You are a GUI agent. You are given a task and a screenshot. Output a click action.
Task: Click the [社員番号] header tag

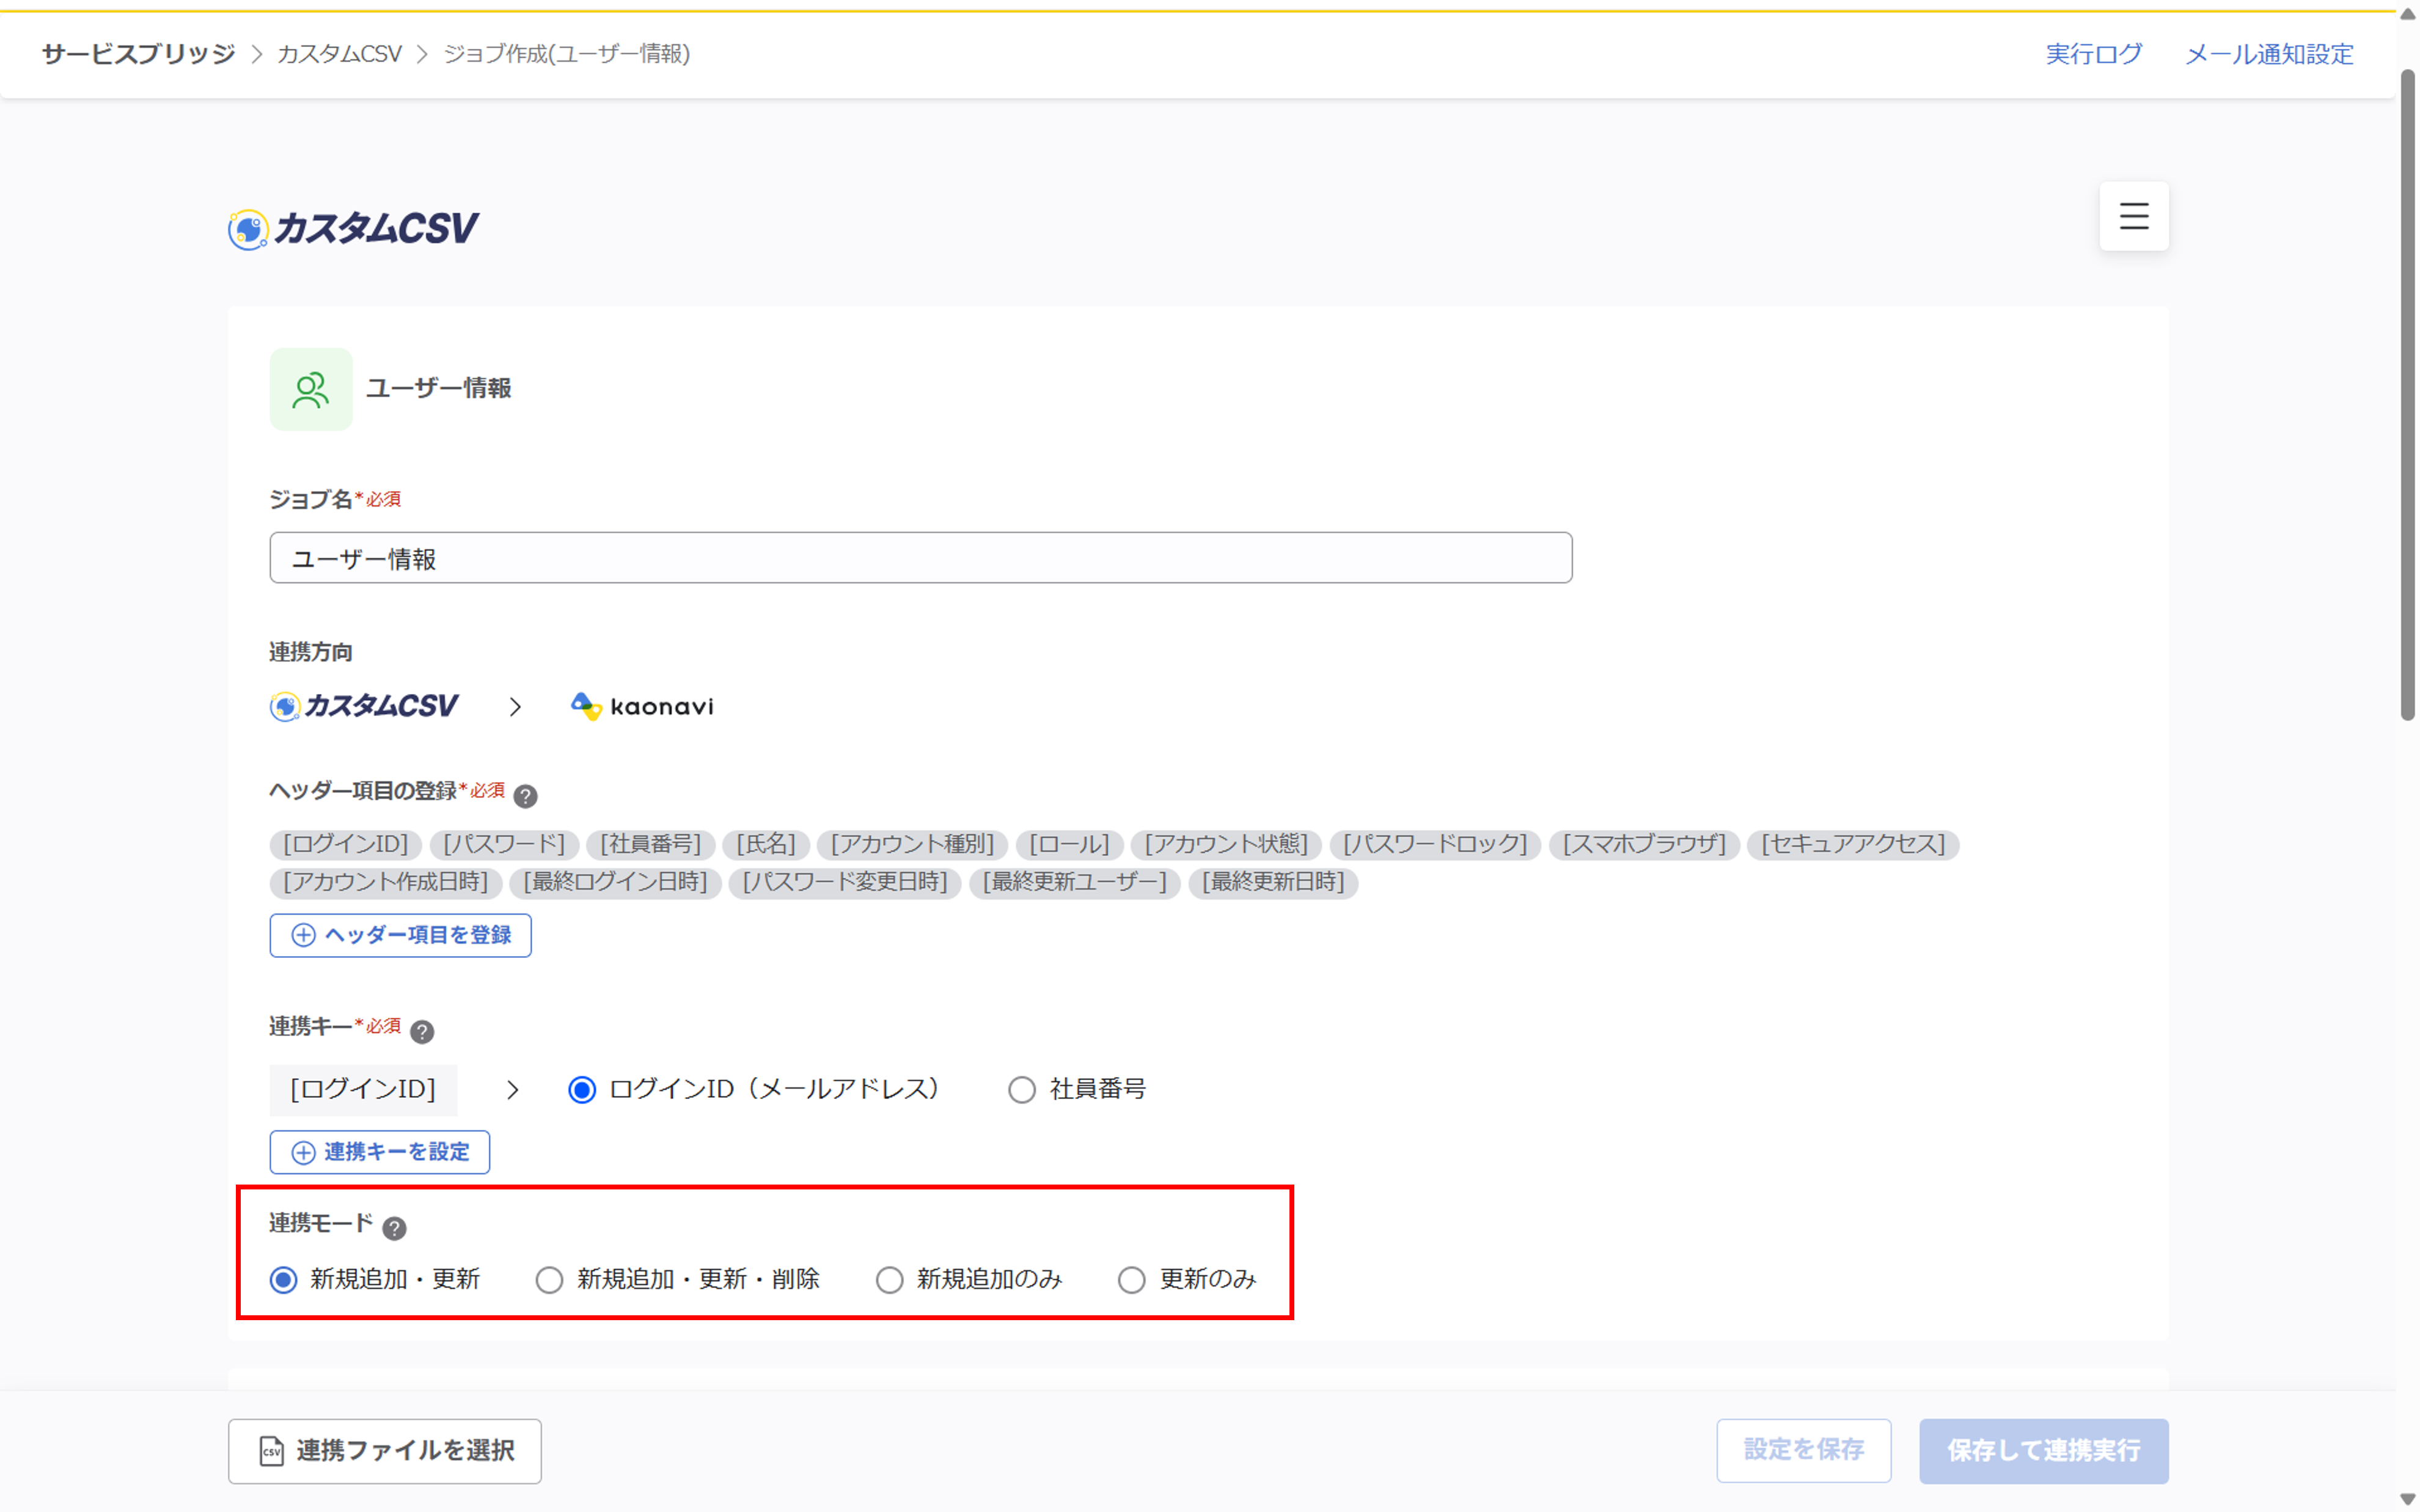(651, 845)
